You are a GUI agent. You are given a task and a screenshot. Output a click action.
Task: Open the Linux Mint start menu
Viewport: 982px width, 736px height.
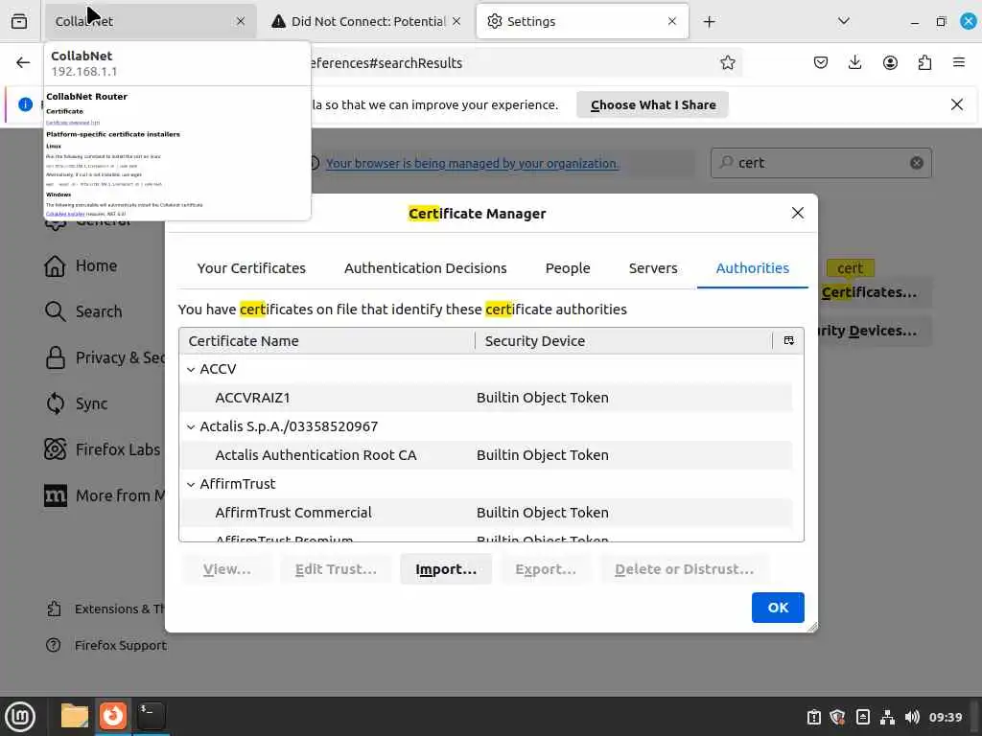click(x=20, y=716)
